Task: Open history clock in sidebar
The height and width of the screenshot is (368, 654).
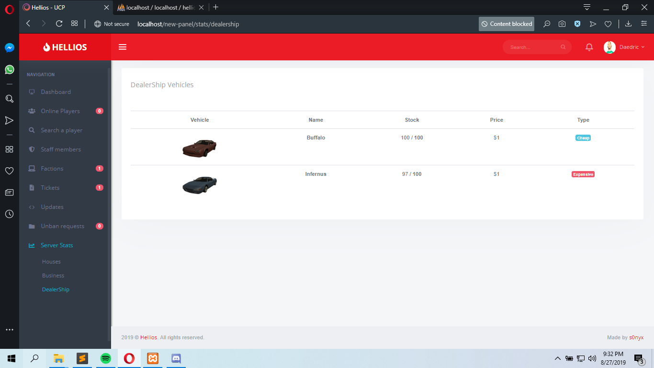Action: tap(9, 214)
